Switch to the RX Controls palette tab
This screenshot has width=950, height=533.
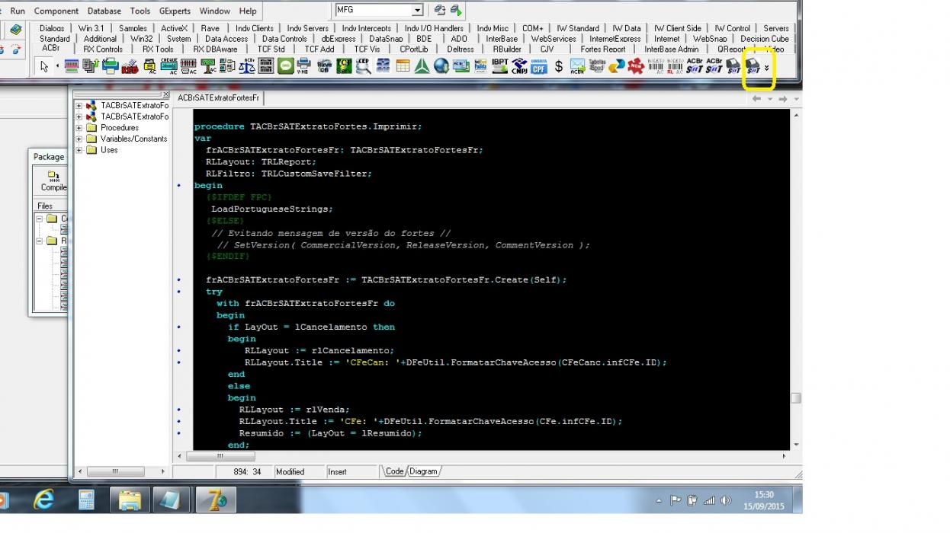pyautogui.click(x=103, y=49)
